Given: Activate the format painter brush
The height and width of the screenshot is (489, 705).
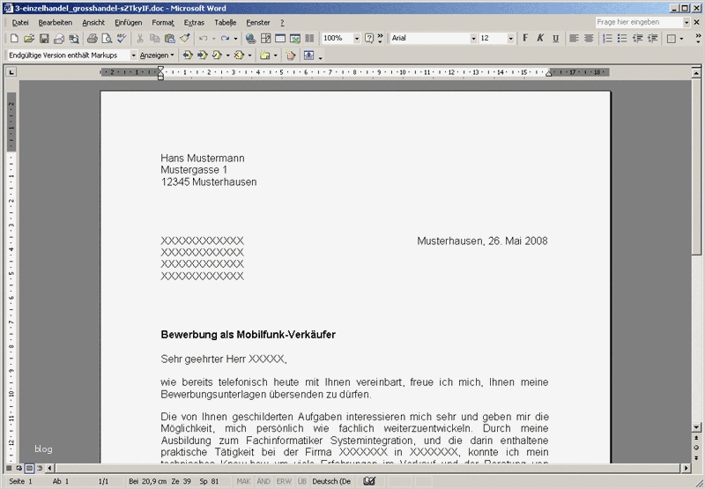Looking at the screenshot, I should (184, 39).
